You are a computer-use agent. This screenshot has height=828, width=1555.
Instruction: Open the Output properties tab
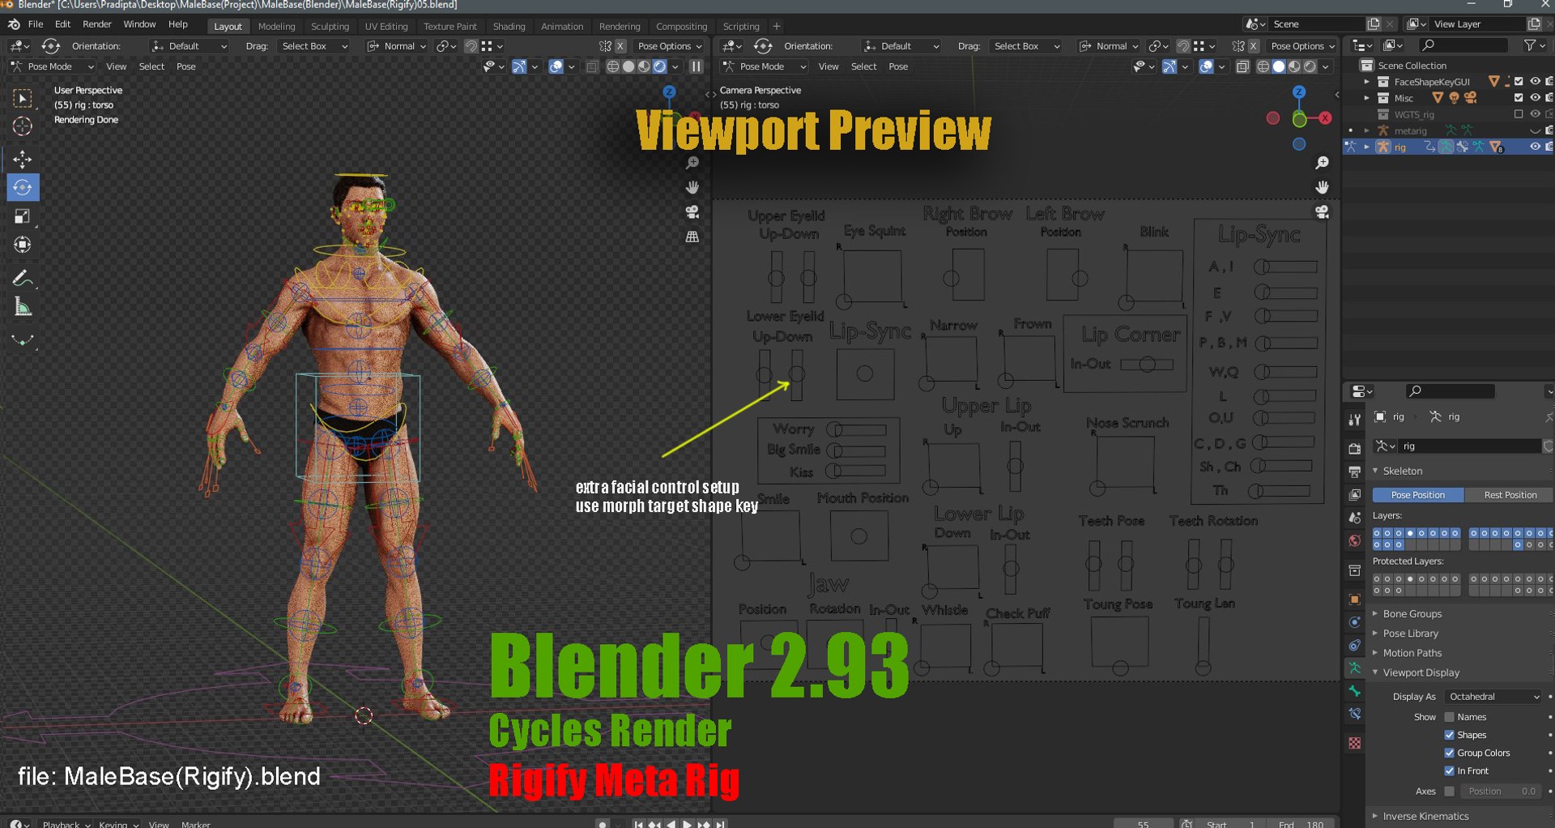tap(1354, 472)
